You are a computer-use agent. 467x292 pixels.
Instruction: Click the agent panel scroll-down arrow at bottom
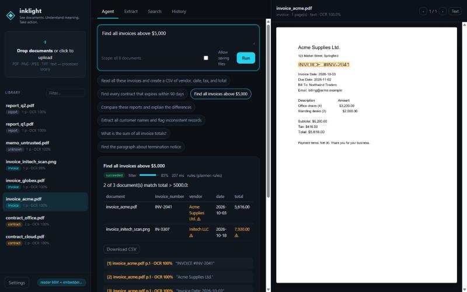(x=268, y=289)
